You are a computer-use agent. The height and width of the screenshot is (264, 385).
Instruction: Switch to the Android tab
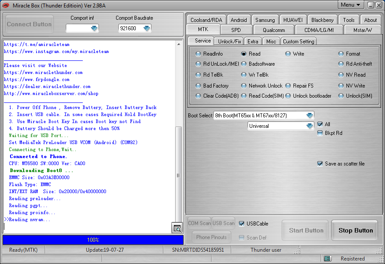coord(238,20)
